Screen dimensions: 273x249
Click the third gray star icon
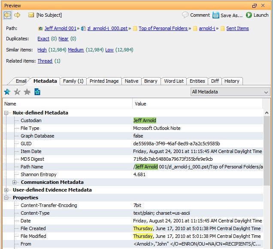(27, 92)
